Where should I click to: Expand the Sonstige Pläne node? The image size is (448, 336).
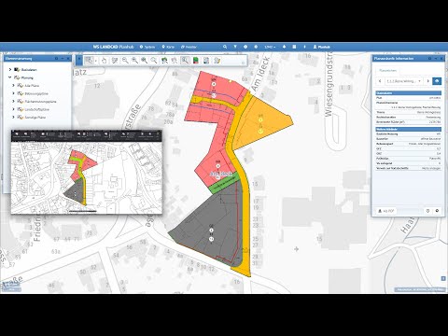click(x=13, y=118)
